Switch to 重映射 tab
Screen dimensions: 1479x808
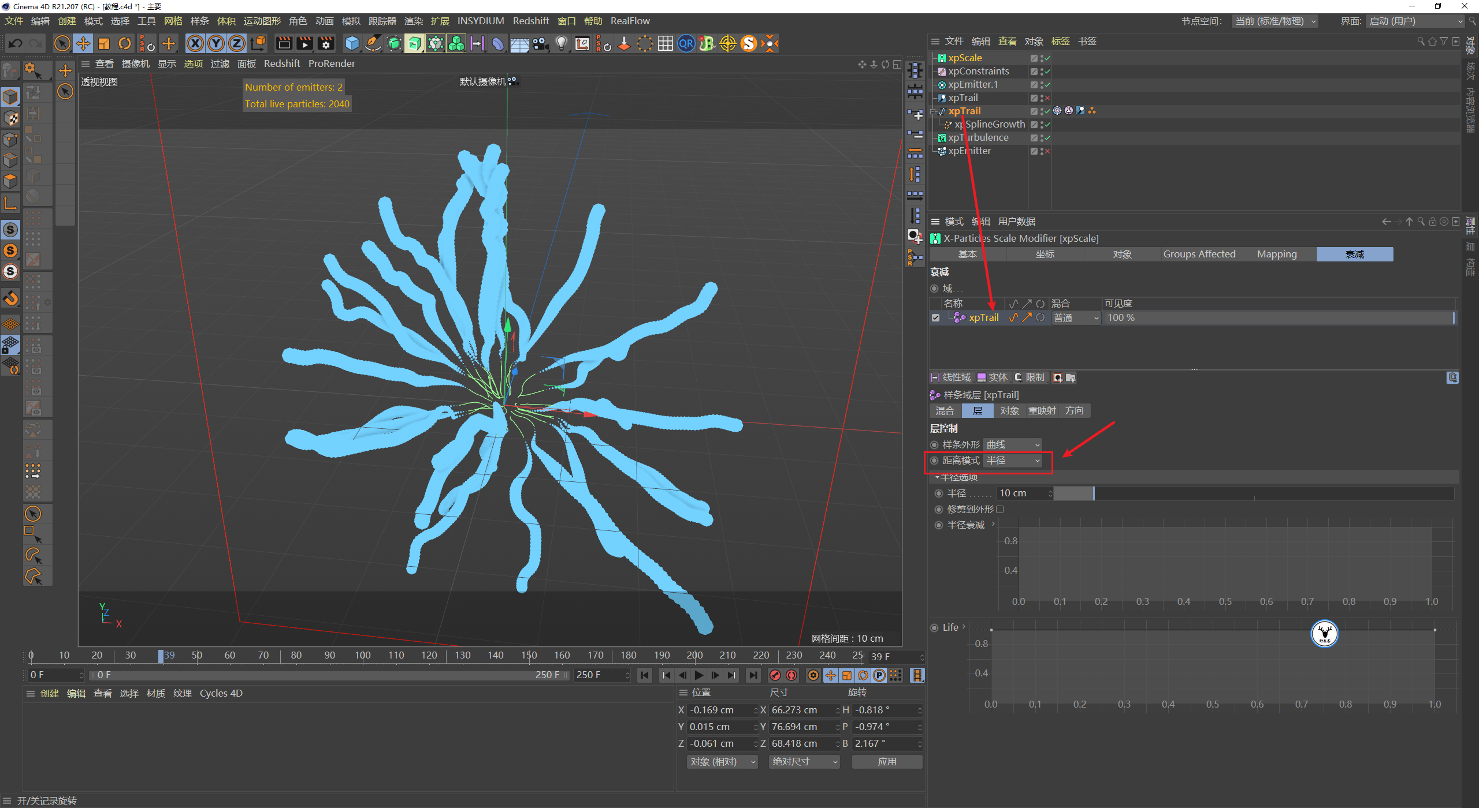point(1042,410)
